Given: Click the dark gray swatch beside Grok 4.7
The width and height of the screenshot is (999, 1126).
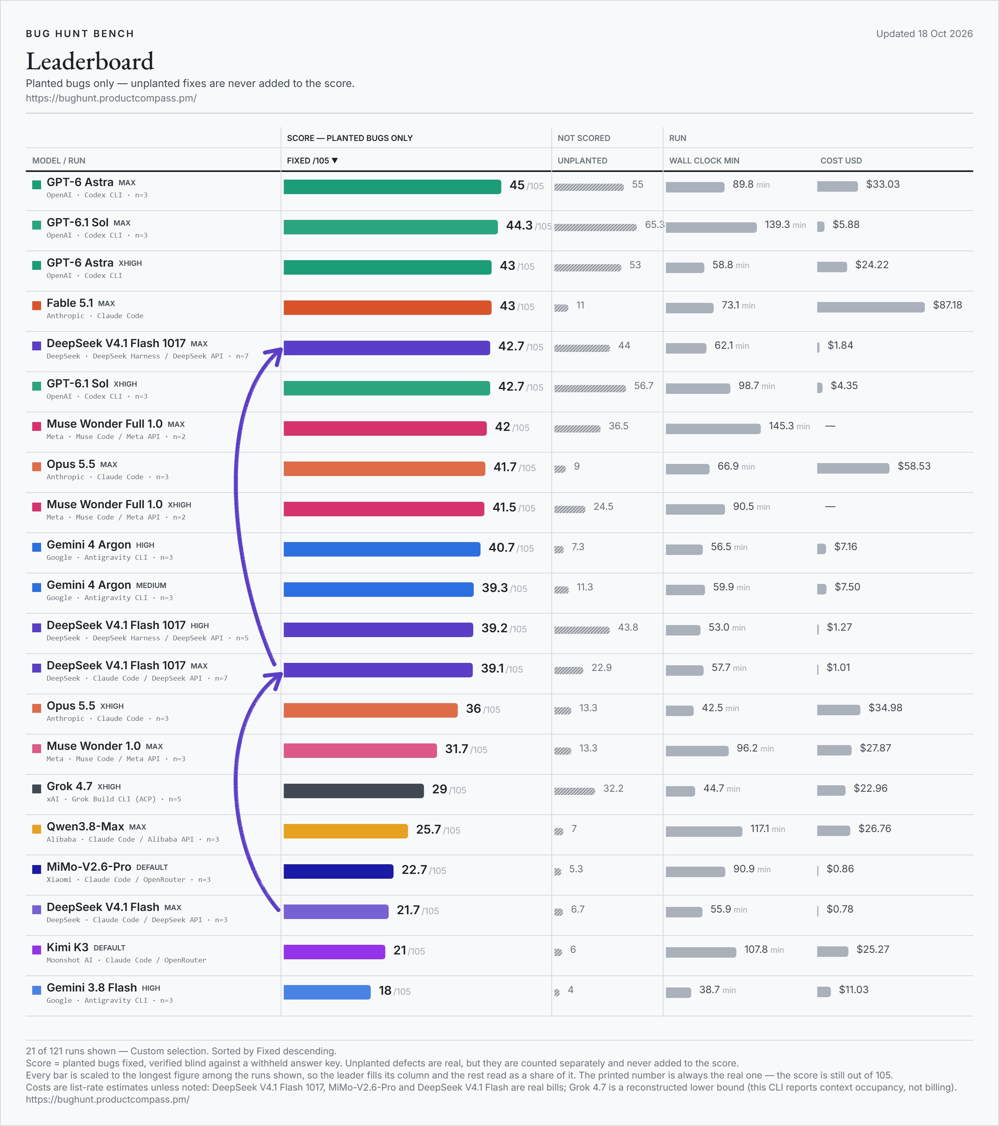Looking at the screenshot, I should coord(37,789).
